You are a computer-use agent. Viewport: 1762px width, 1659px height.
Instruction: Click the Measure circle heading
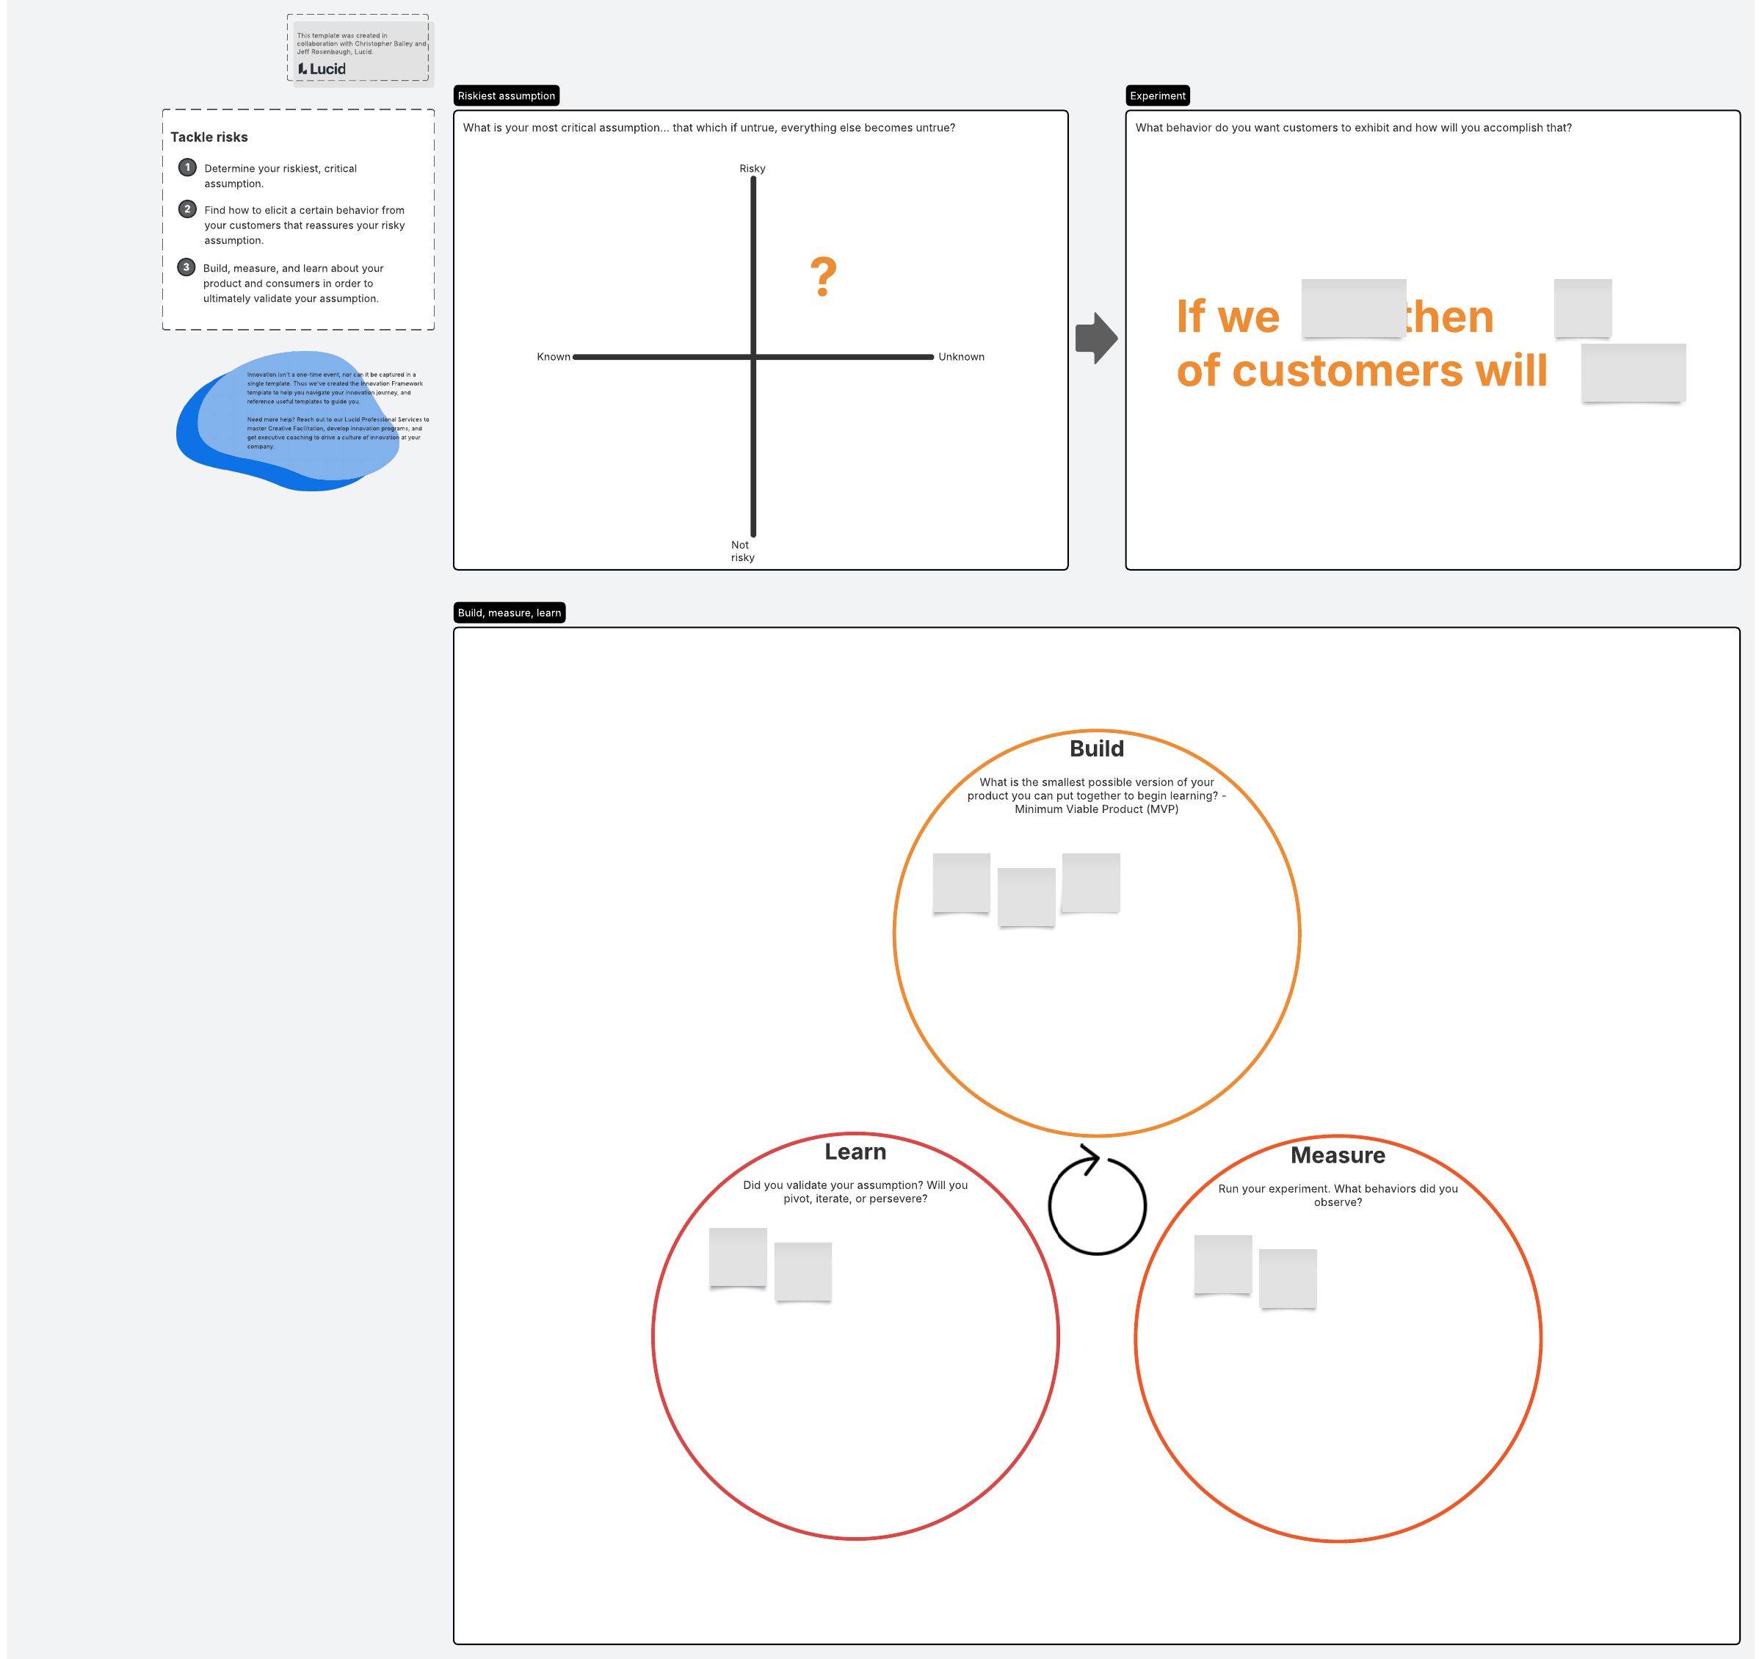pyautogui.click(x=1337, y=1154)
